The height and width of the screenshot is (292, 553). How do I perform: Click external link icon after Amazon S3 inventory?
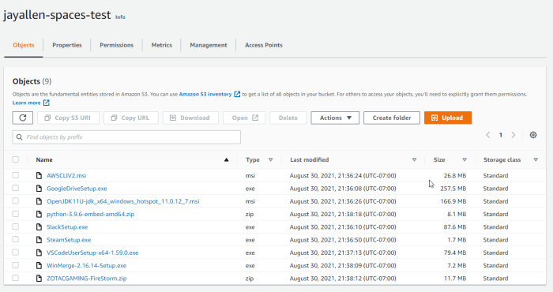point(237,94)
